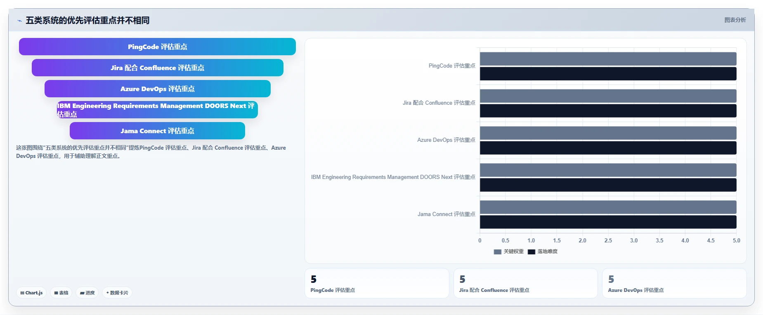Click the 1.0 tick on x-axis
Viewport: 763px width, 315px height.
[531, 240]
